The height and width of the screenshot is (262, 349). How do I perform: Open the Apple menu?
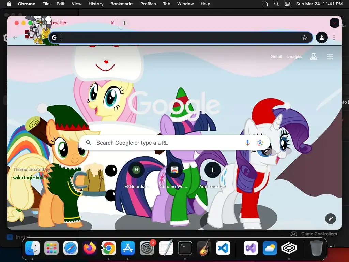tap(9, 4)
